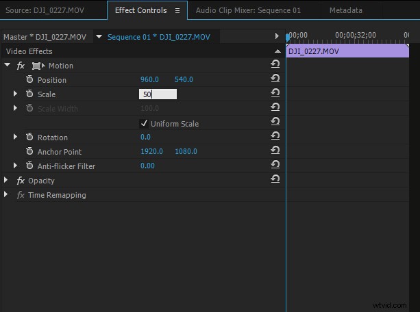The width and height of the screenshot is (420, 312).
Task: Open the Effect Controls panel menu icon
Action: pos(177,11)
